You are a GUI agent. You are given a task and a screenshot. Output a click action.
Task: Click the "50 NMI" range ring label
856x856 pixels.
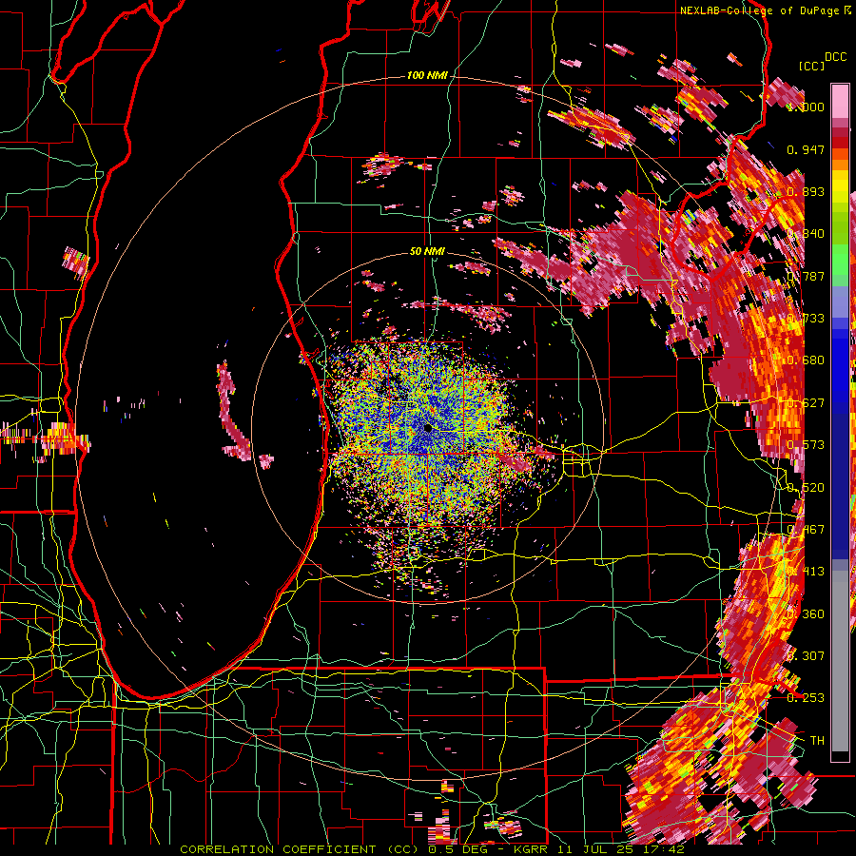click(427, 251)
